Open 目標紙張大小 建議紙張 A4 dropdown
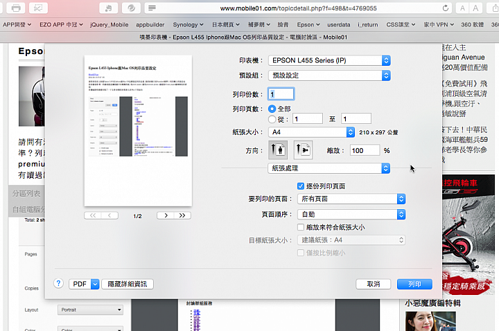The image size is (499, 331). click(x=351, y=240)
